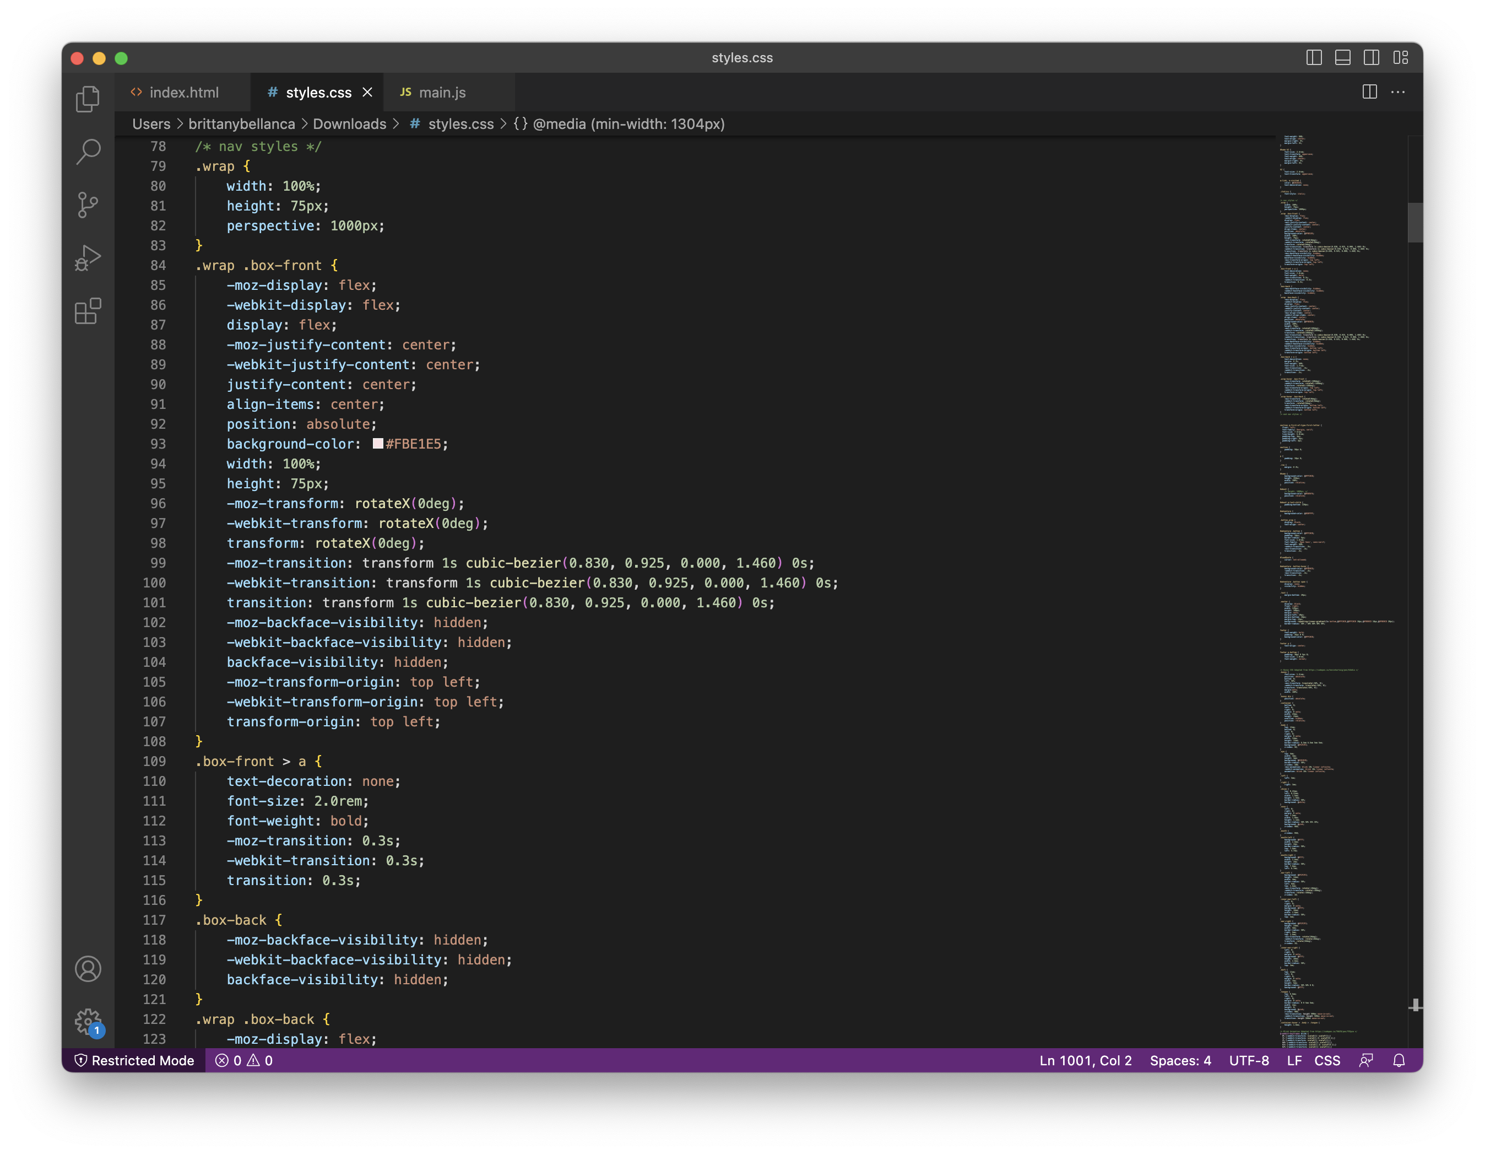Click the CSS file icon on styles.css tab
The width and height of the screenshot is (1485, 1154).
tap(272, 92)
